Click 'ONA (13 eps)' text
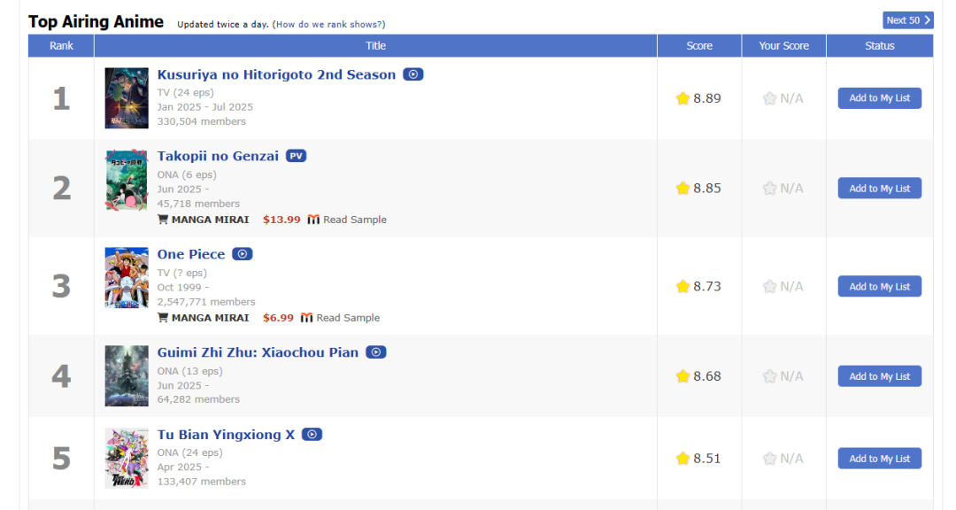 pos(189,371)
